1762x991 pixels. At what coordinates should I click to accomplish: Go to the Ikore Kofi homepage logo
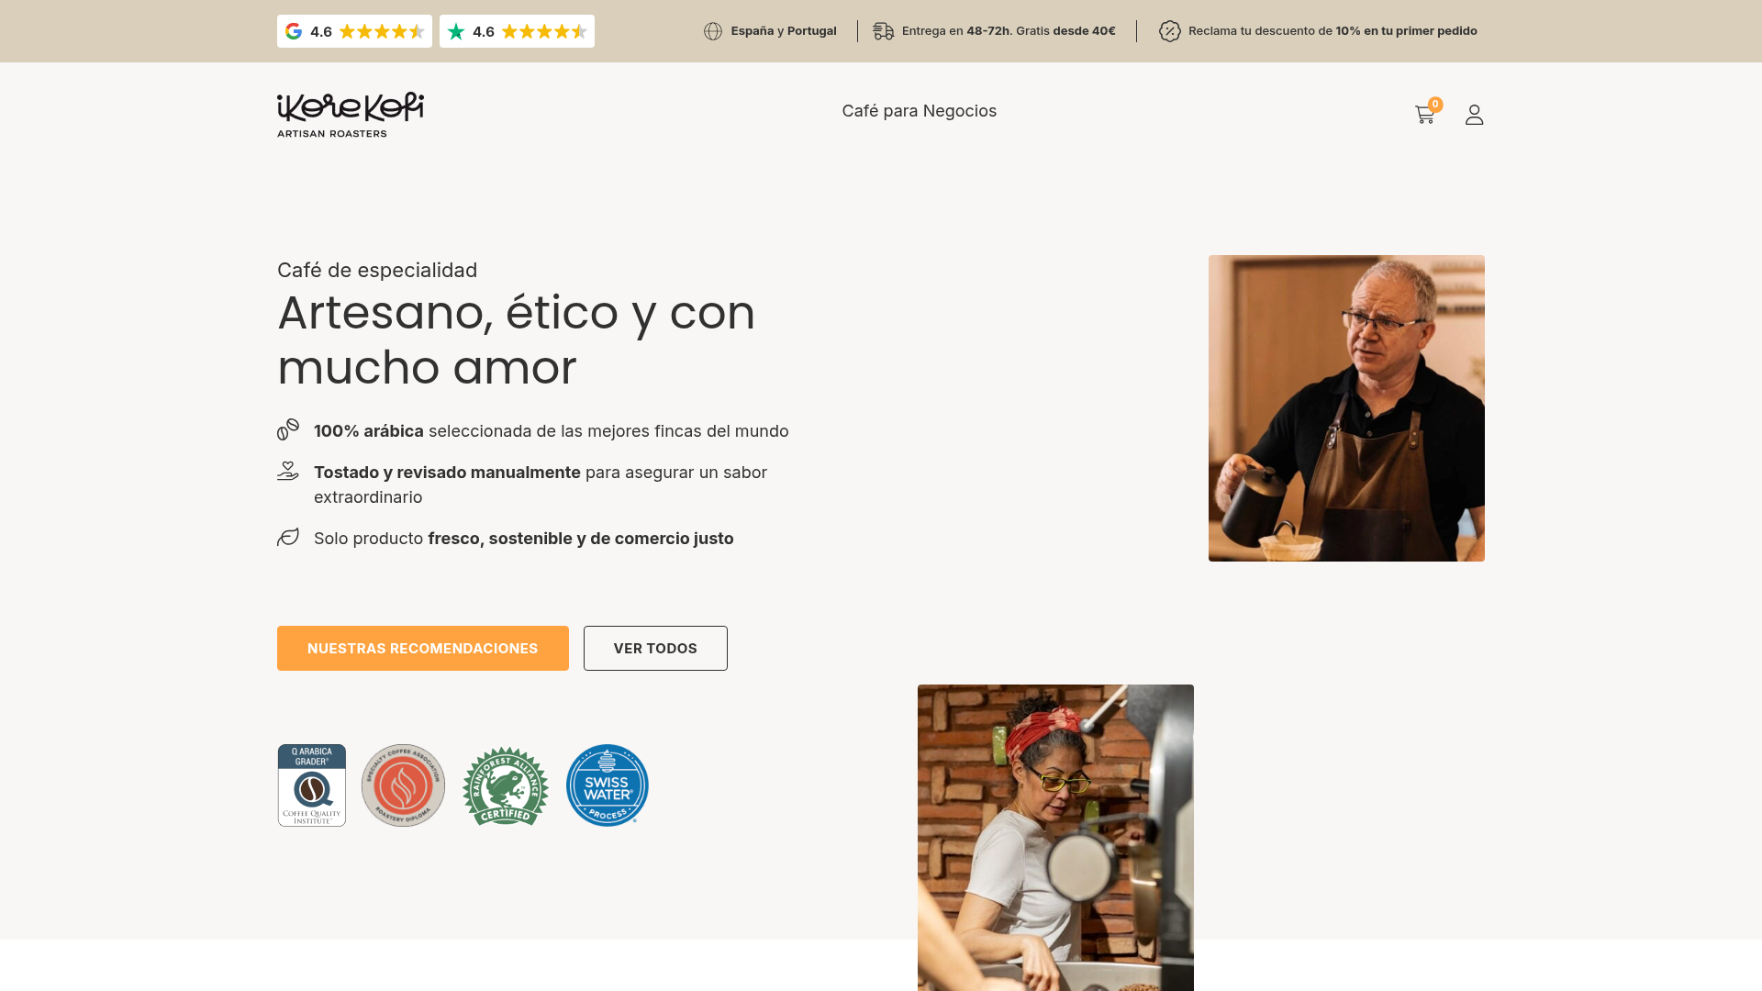[x=351, y=115]
